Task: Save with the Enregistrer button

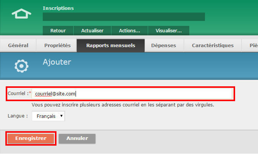Action: click(31, 138)
